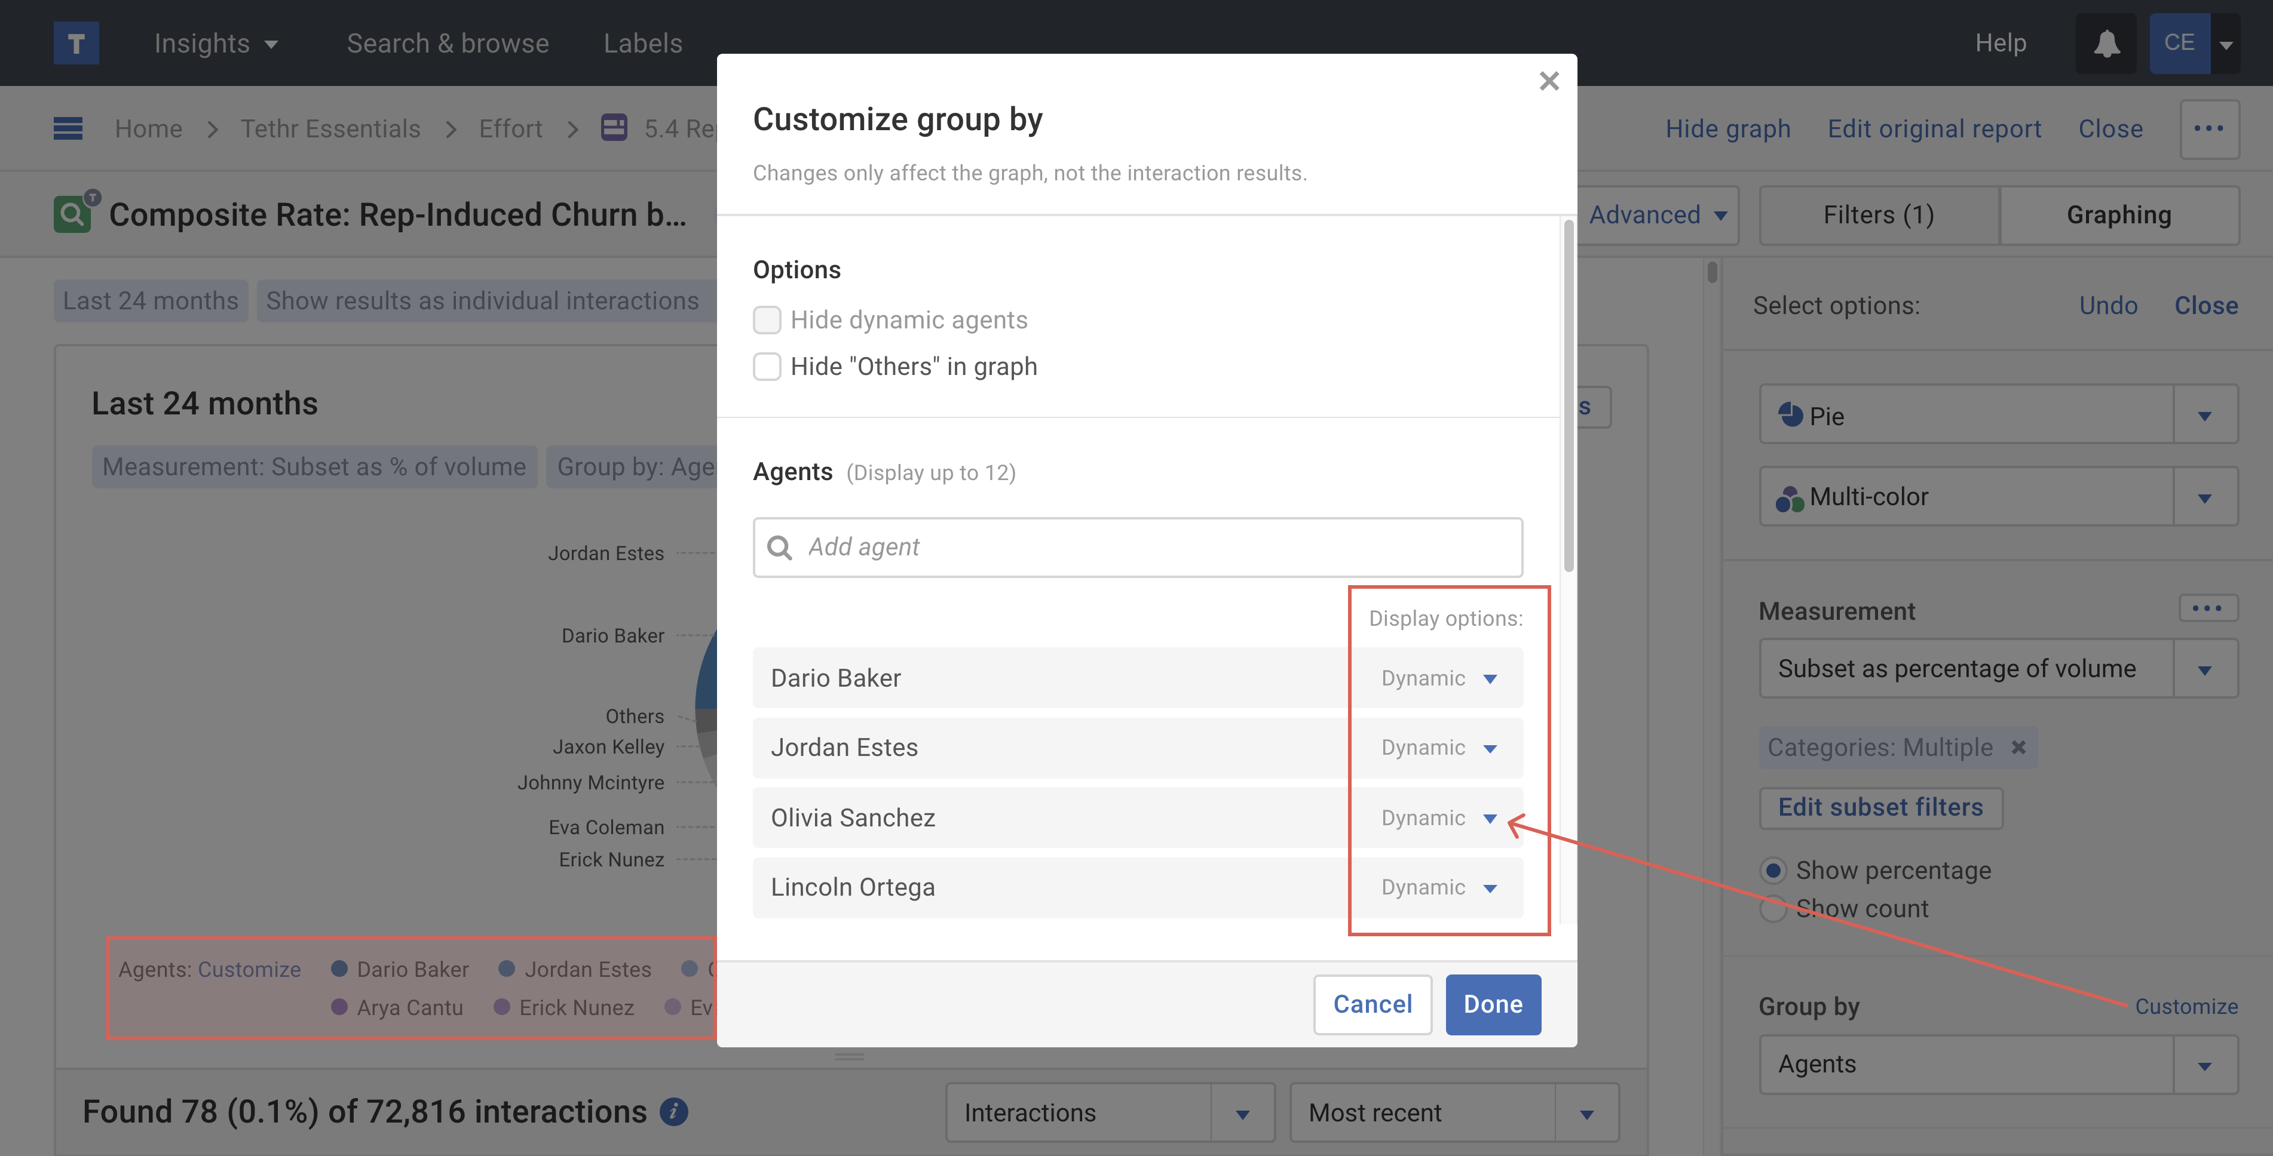Click the Dario Baker legend color dot

coord(339,969)
